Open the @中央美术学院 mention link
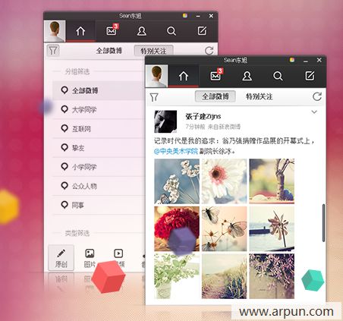This screenshot has height=321, width=343. point(176,151)
